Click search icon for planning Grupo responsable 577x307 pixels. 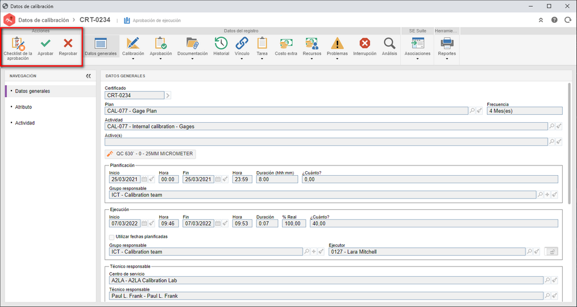click(x=540, y=195)
